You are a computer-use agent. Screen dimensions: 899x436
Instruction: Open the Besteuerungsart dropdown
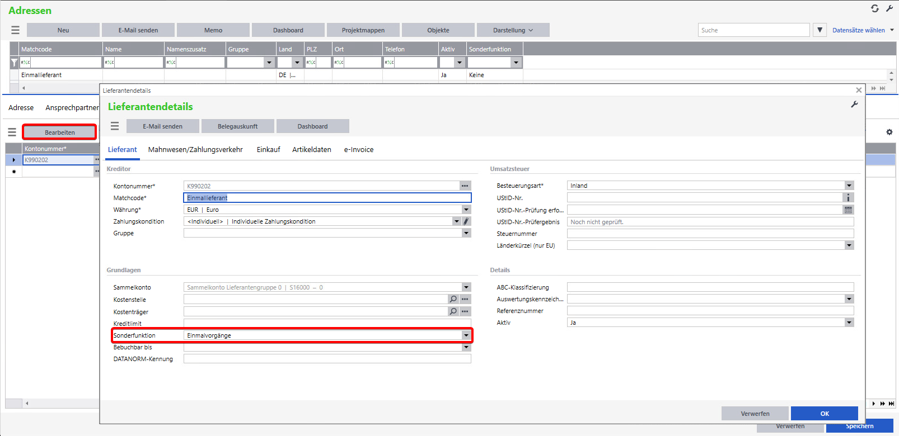(849, 186)
